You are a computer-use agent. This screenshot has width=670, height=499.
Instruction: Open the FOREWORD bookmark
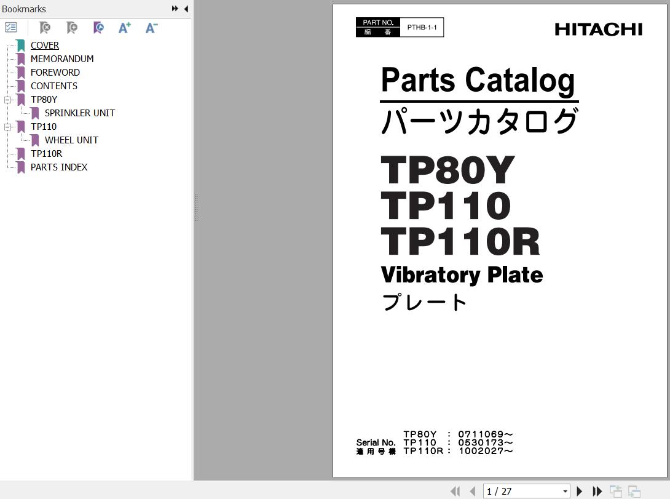(x=55, y=72)
